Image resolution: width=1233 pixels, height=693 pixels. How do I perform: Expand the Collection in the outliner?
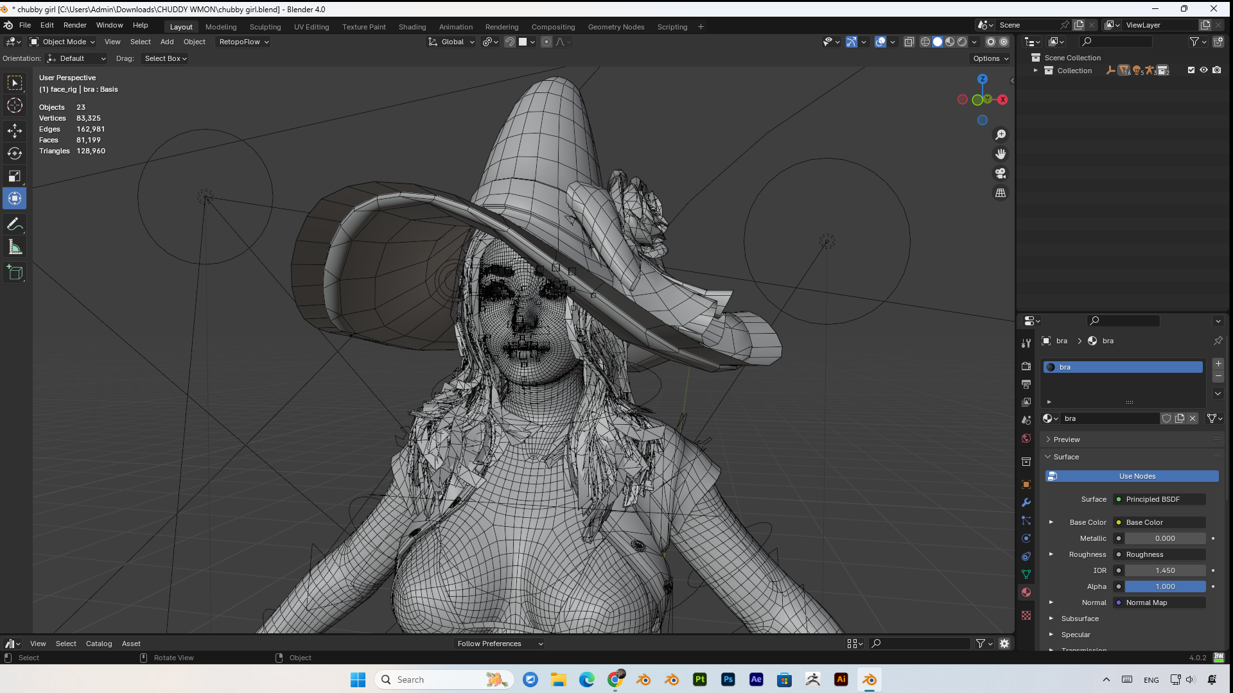click(x=1035, y=71)
